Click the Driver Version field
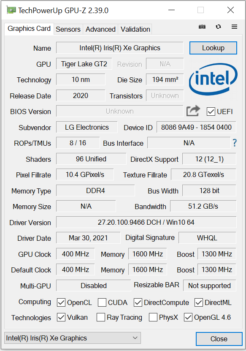Image resolution: width=246 pixels, height=351 pixels. click(x=146, y=222)
